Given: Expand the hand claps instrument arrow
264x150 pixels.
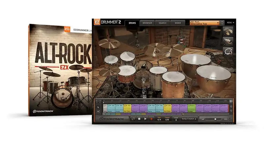Looking at the screenshot, I should [x=225, y=35].
